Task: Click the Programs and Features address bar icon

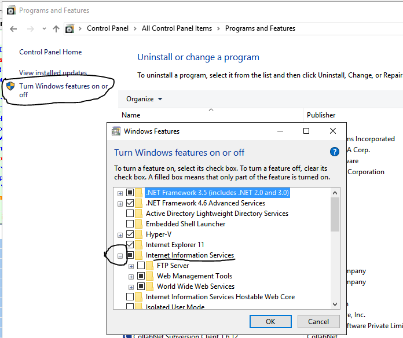Action: (x=70, y=28)
